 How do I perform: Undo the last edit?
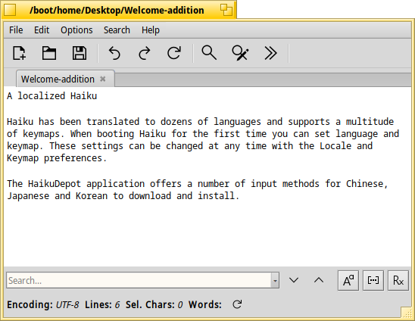(x=114, y=53)
